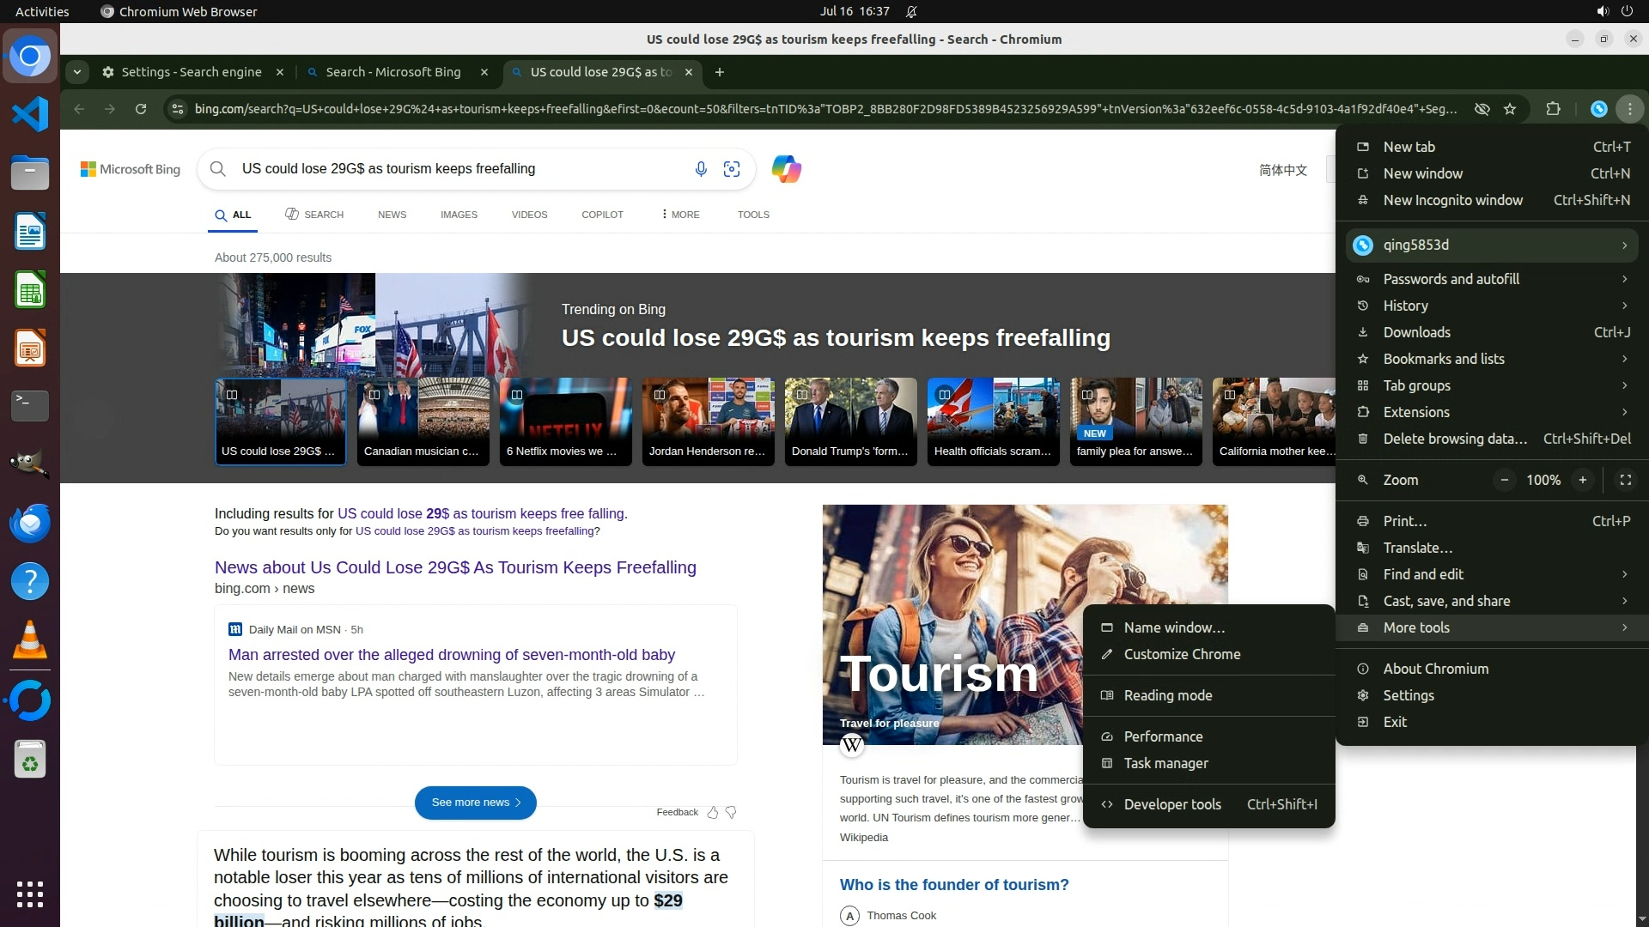Open visual search camera icon
1649x927 pixels.
732,169
